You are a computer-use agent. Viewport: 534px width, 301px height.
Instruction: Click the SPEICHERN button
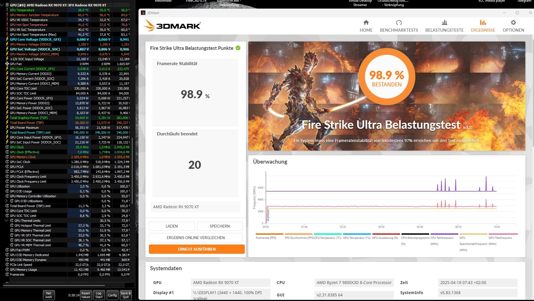click(x=220, y=226)
